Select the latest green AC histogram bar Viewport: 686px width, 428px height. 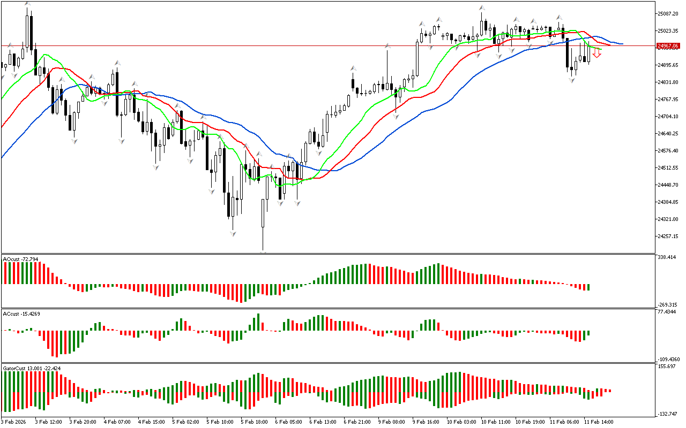coord(588,333)
